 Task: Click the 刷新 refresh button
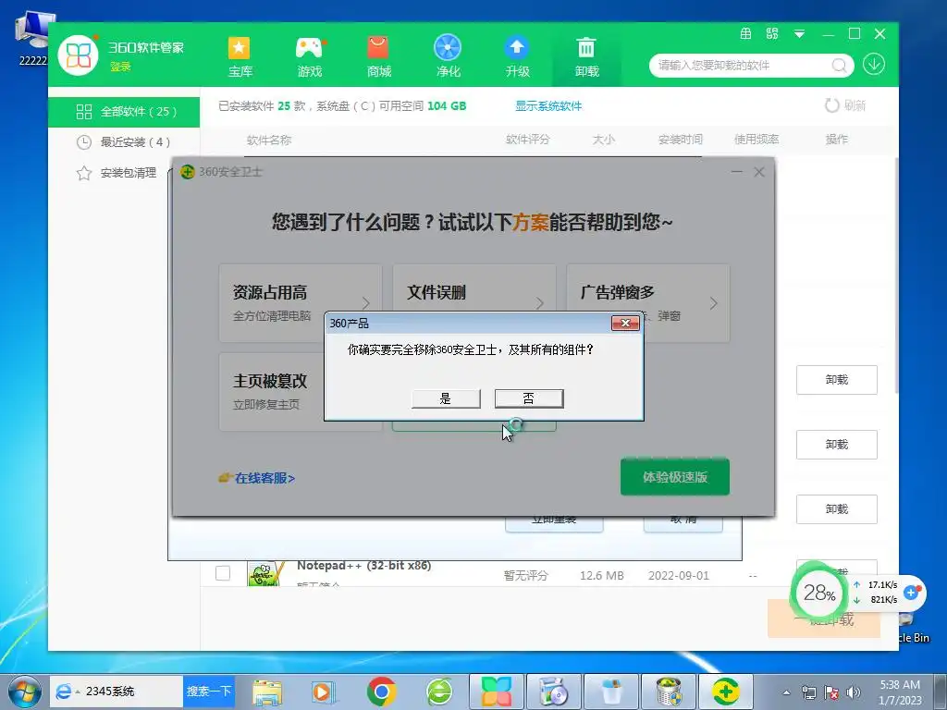click(845, 105)
